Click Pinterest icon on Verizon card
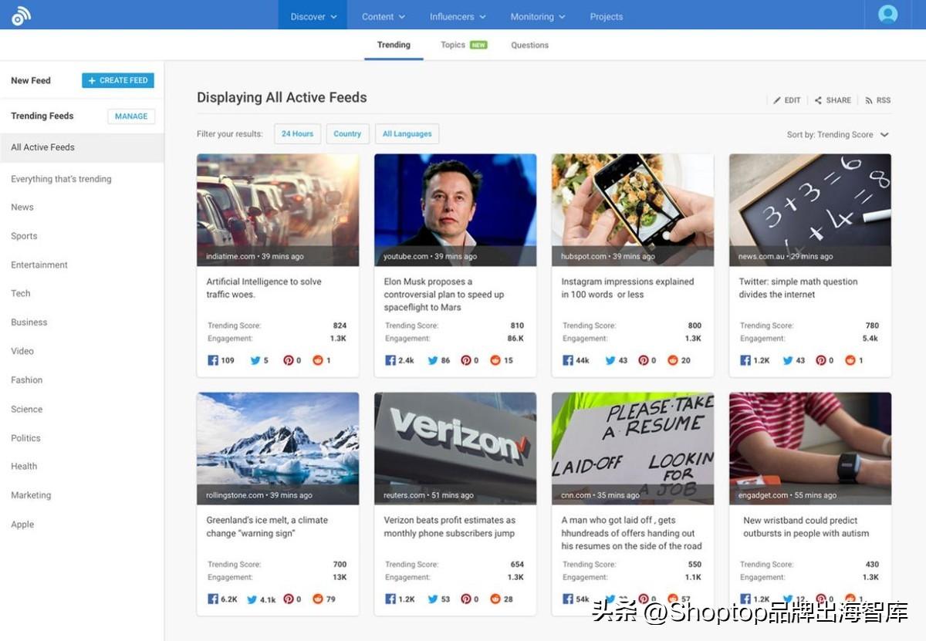This screenshot has height=641, width=926. [466, 599]
